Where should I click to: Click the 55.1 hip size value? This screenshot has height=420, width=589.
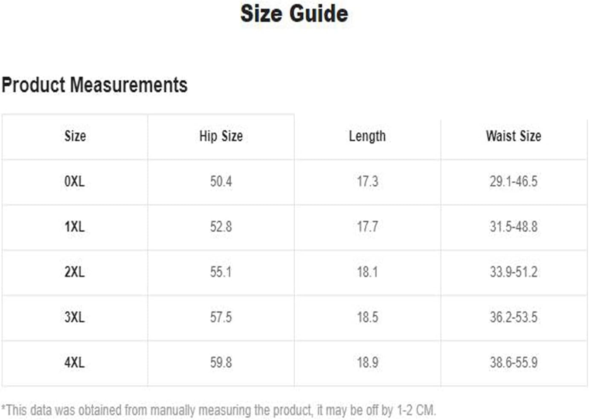click(221, 272)
